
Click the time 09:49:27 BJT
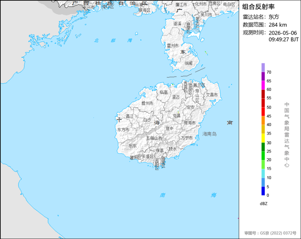283,40
